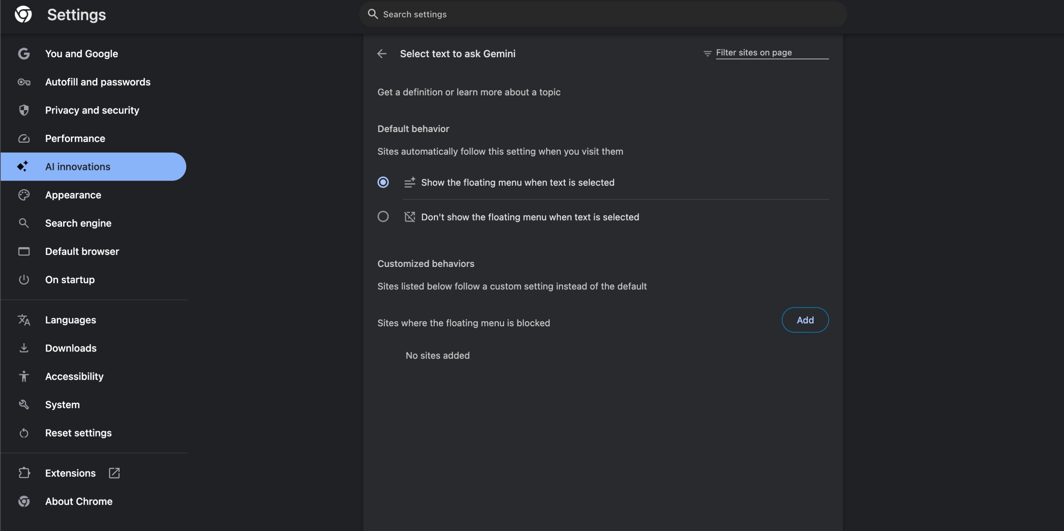Image resolution: width=1064 pixels, height=531 pixels.
Task: Click the crossed-out icon for Don't show option
Action: point(410,217)
